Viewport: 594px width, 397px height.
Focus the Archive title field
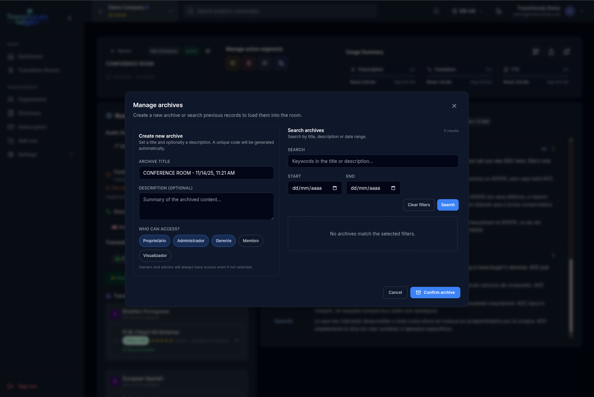(x=206, y=173)
